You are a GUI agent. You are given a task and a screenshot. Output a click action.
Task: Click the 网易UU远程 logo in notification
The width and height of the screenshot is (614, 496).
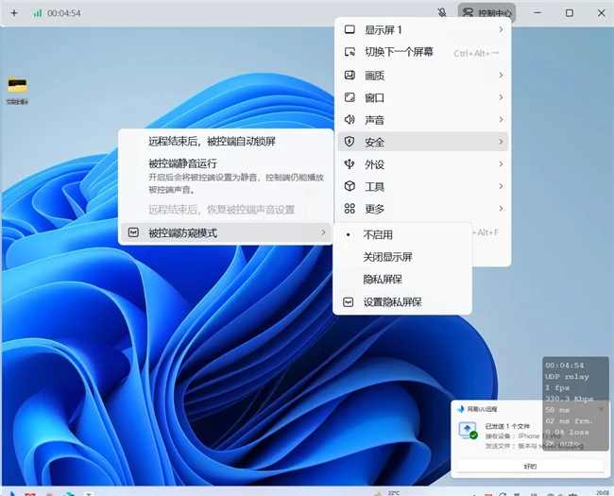461,409
